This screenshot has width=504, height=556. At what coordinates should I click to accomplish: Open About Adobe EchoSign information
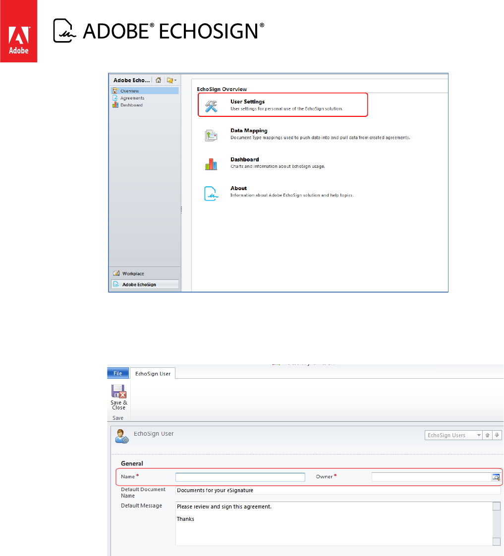(x=238, y=188)
